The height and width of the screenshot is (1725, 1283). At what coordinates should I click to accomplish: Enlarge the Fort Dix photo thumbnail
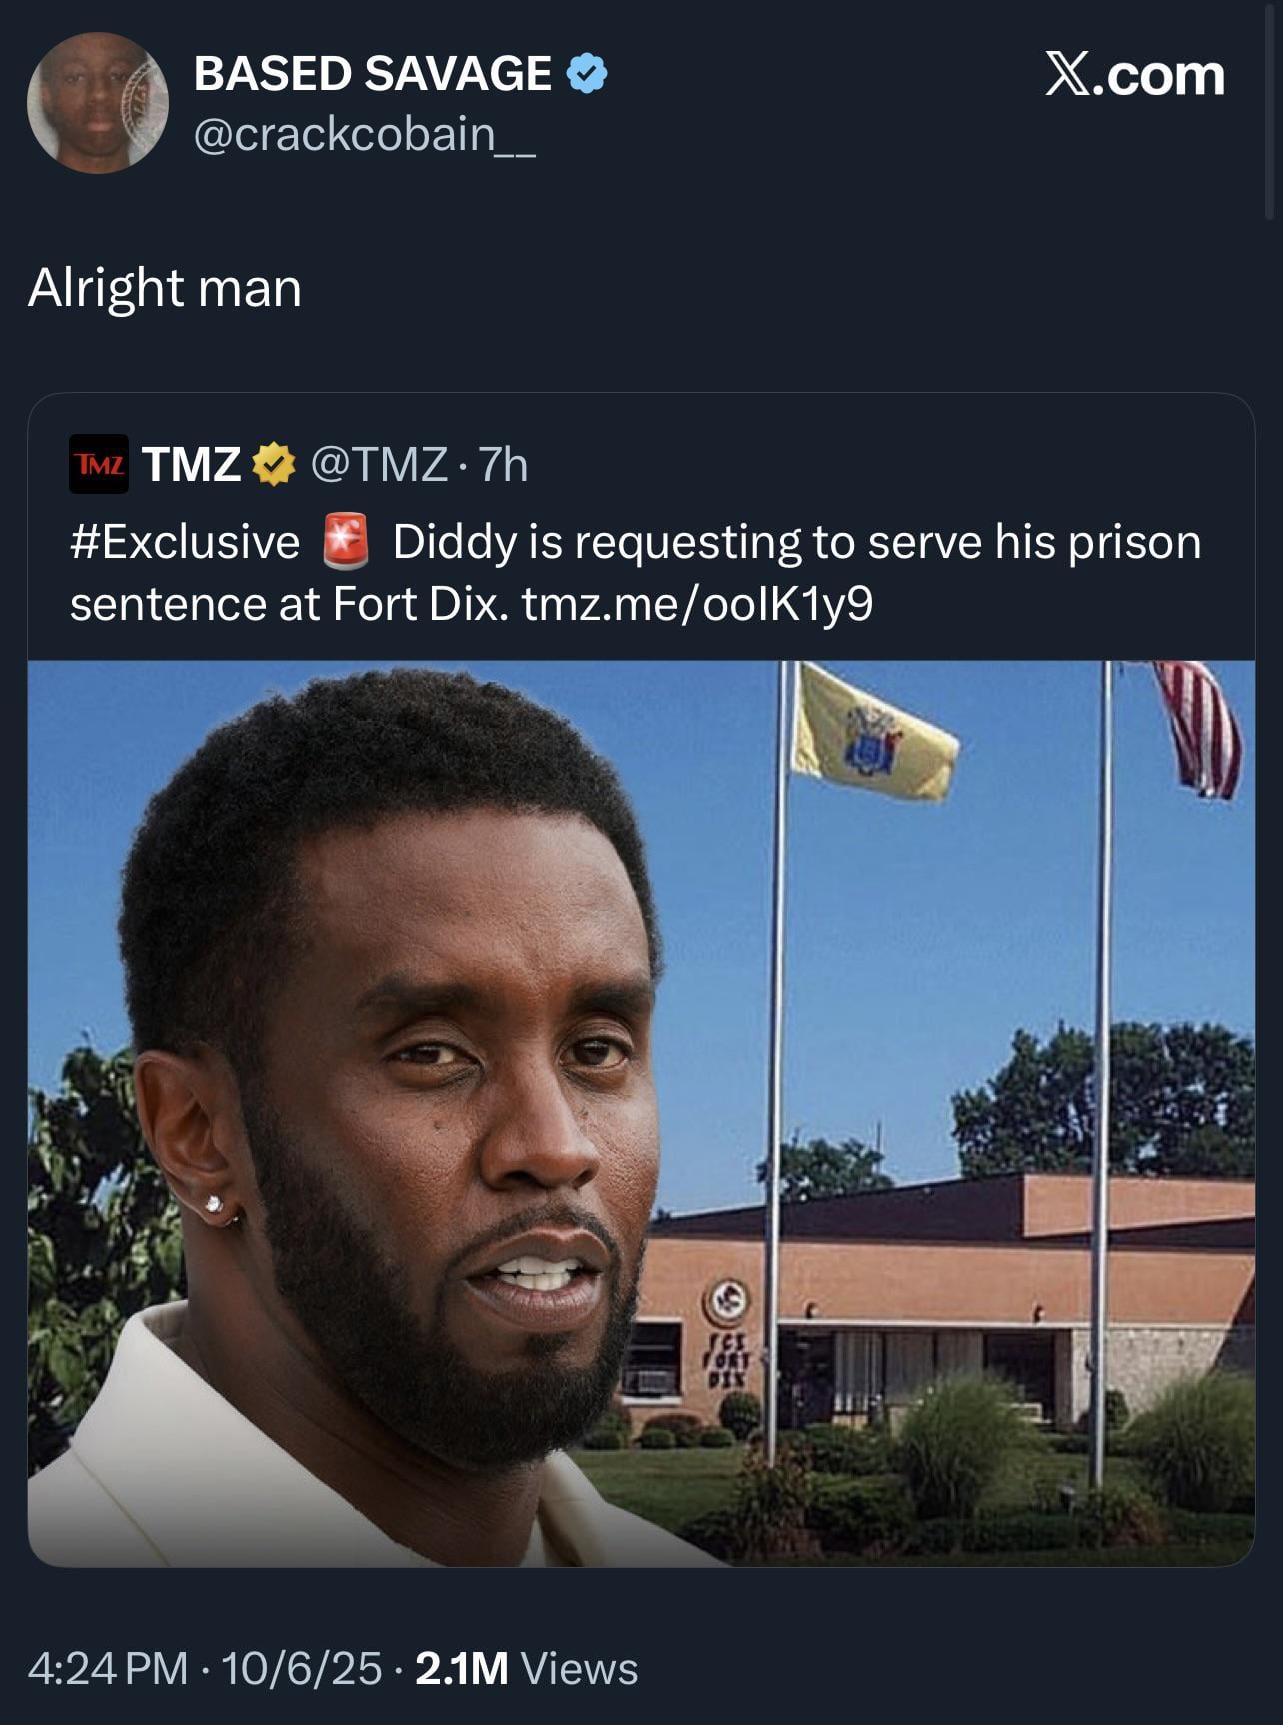click(641, 1113)
